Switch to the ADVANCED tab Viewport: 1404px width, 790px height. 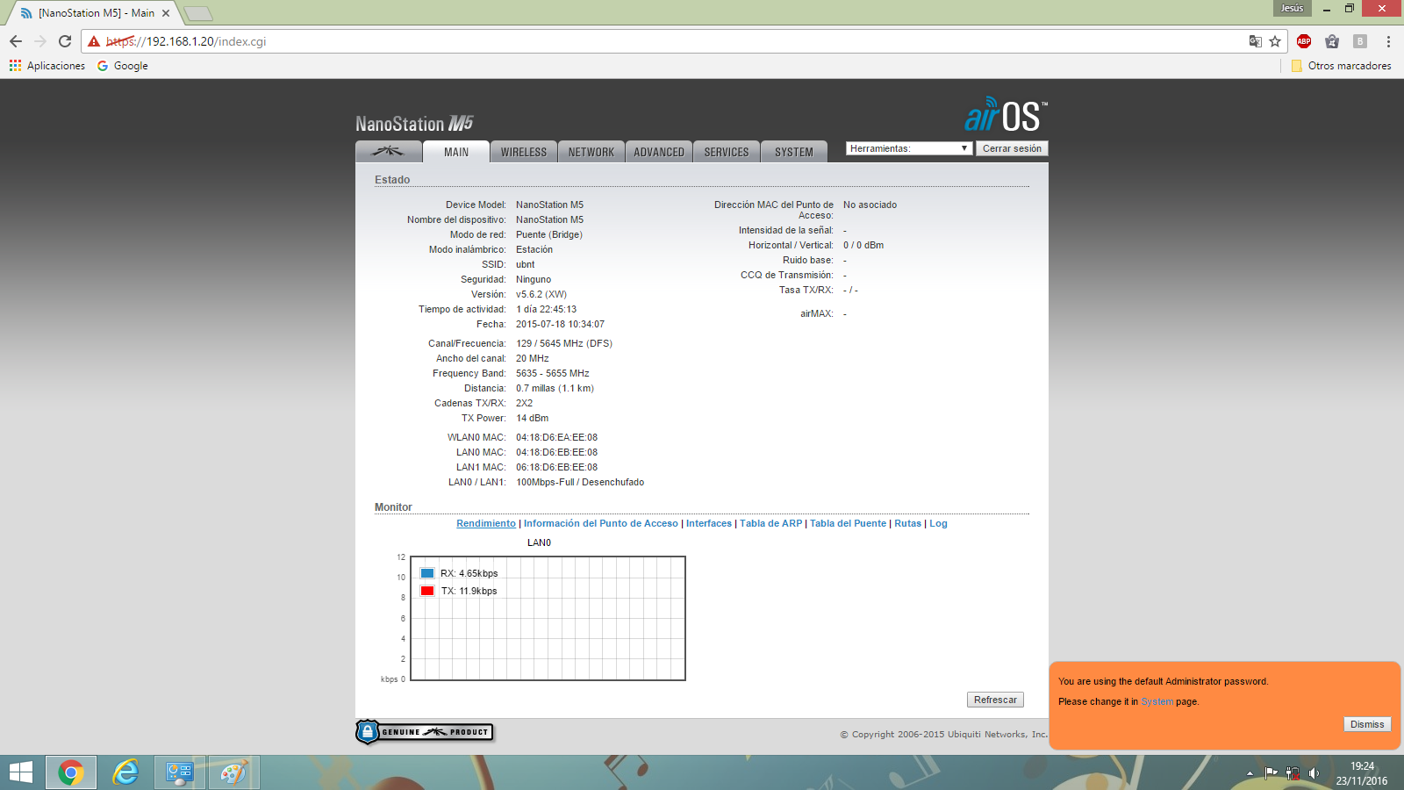[658, 151]
